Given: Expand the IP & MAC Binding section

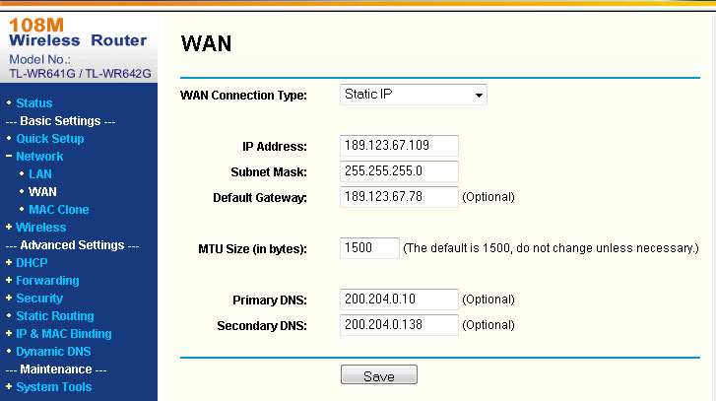Looking at the screenshot, I should pyautogui.click(x=64, y=334).
